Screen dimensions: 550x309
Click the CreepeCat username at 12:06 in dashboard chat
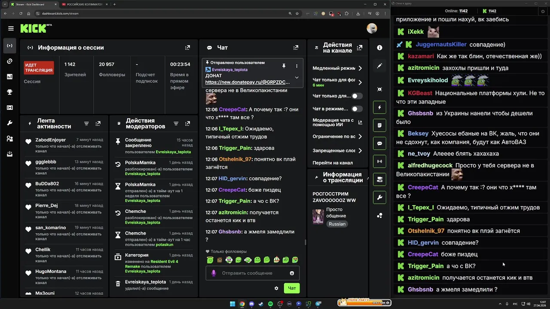pyautogui.click(x=232, y=109)
